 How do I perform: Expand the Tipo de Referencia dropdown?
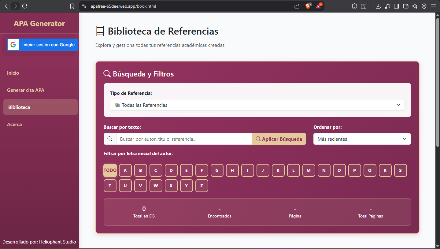click(x=257, y=105)
